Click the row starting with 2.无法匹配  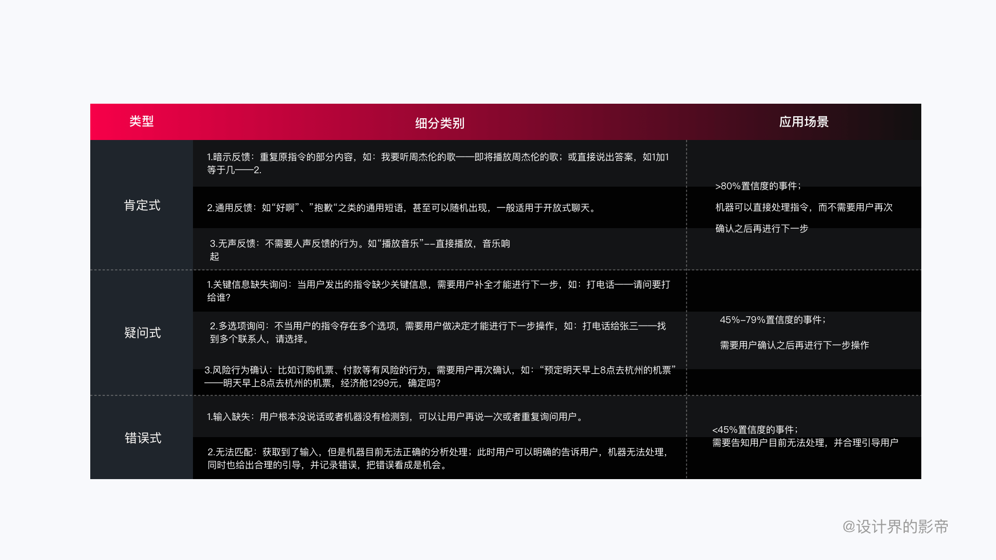click(x=439, y=458)
